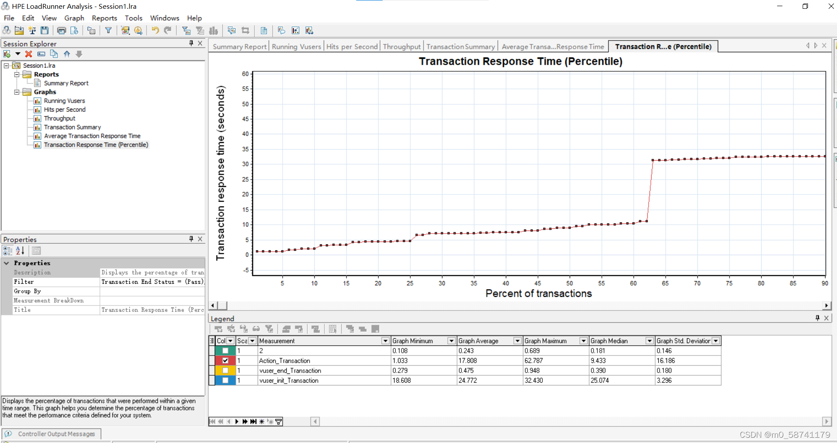Toggle the Session Explorer pin
Image resolution: width=837 pixels, height=443 pixels.
click(x=191, y=43)
